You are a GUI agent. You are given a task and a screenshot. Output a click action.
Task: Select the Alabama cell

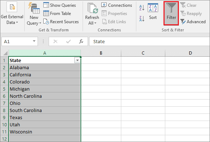point(45,67)
